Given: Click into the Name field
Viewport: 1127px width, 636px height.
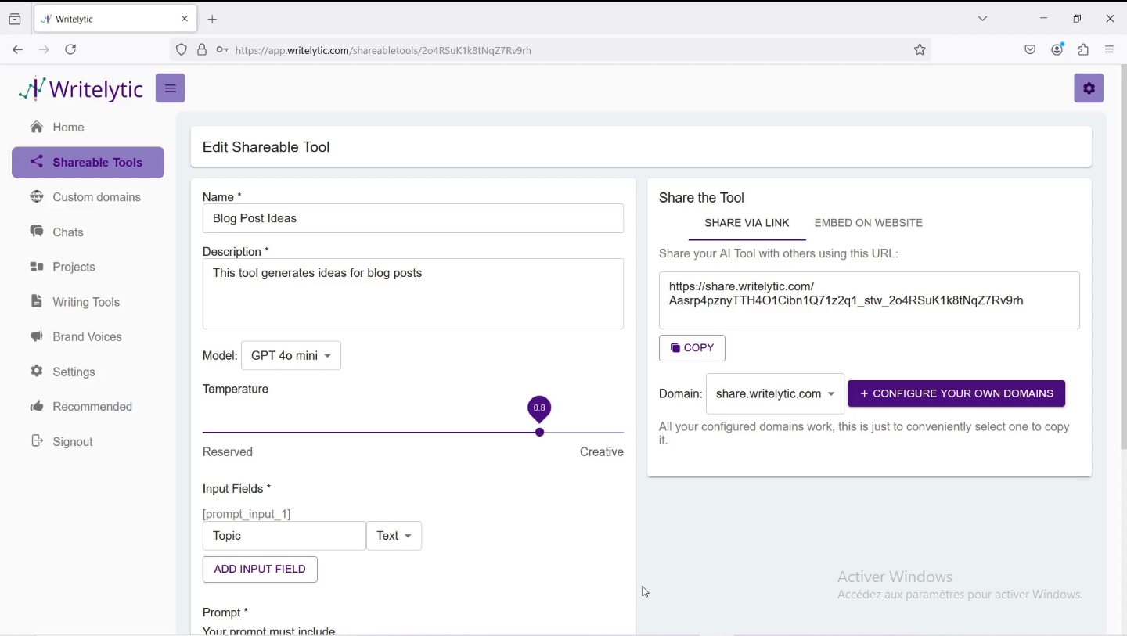Looking at the screenshot, I should click(x=412, y=219).
